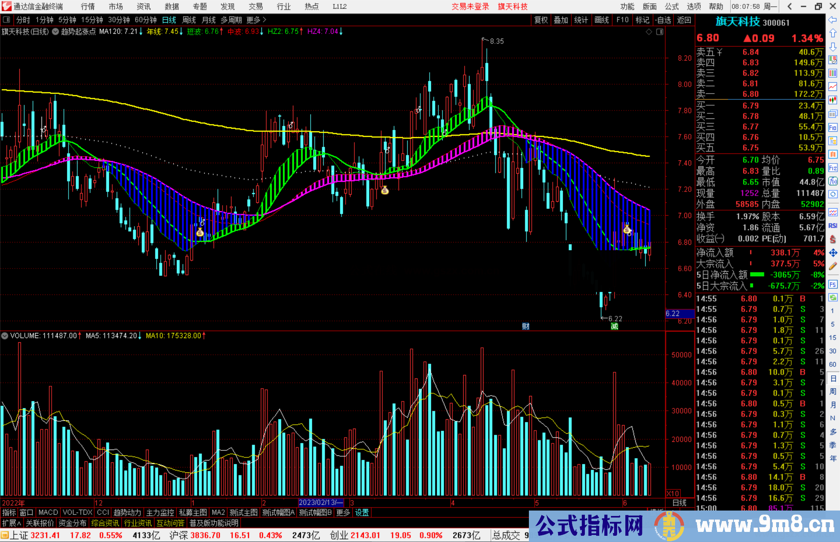The height and width of the screenshot is (542, 840).
Task: Open the F10 company info sidebar icon
Action: 833,127
